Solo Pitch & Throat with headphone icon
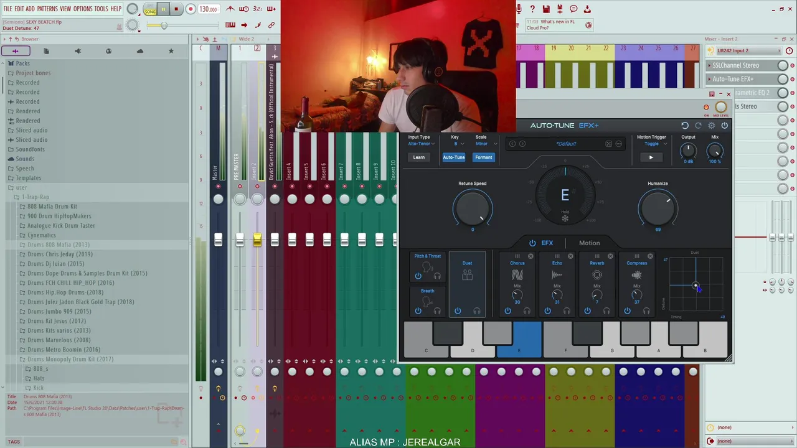797x448 pixels. click(x=437, y=276)
